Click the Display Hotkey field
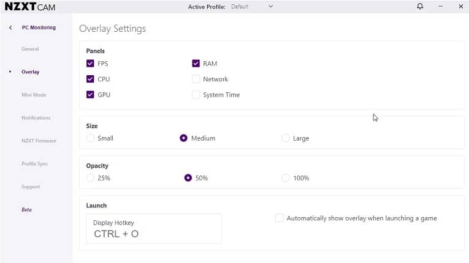 tap(154, 229)
